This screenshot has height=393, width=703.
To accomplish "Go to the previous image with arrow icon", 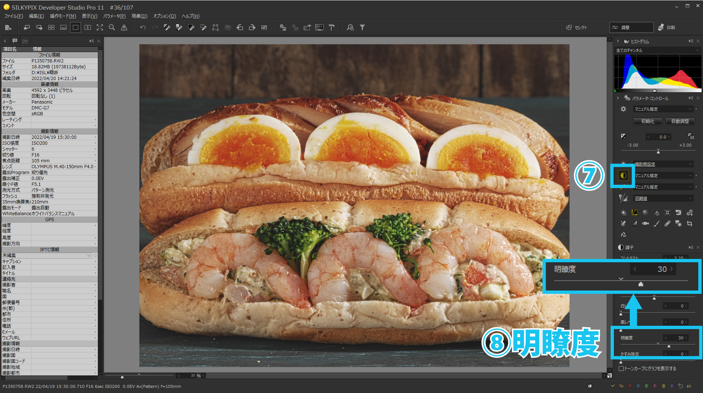I will 26,28.
